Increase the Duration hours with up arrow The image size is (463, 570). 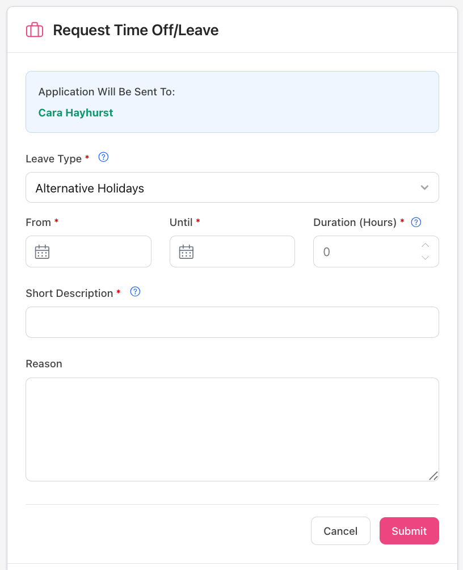click(x=426, y=245)
